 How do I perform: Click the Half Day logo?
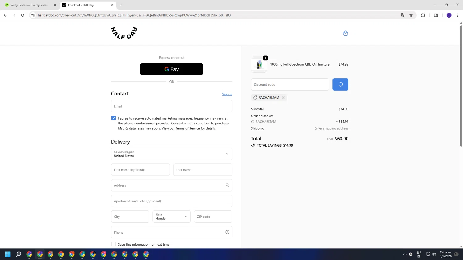click(x=124, y=33)
